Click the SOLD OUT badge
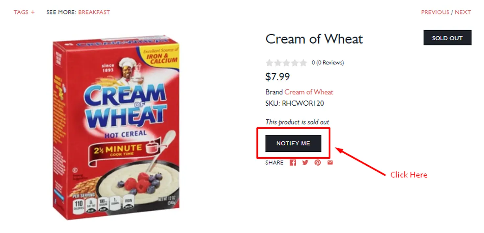The height and width of the screenshot is (233, 484). pos(447,38)
